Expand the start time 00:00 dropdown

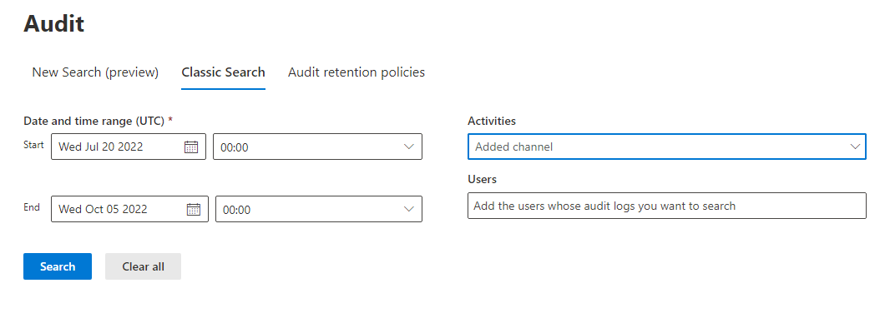point(317,147)
